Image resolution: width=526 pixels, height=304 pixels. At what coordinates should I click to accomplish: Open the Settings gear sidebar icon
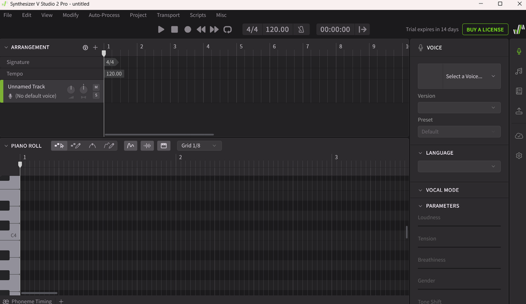click(519, 156)
